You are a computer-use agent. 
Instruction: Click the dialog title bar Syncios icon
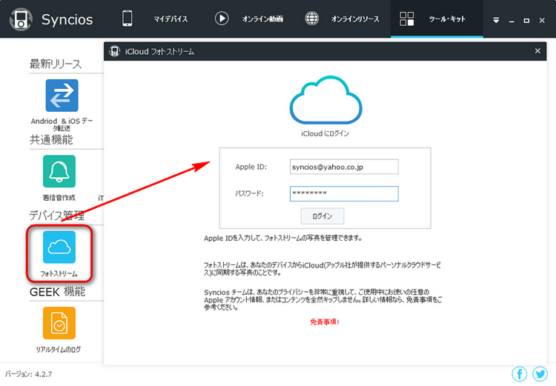click(114, 51)
